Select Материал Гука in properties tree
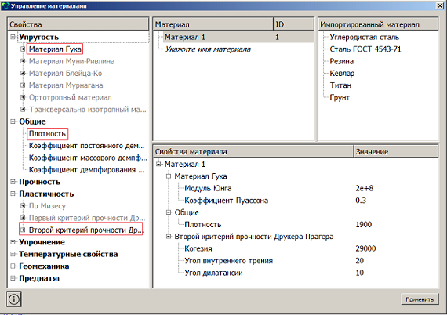 56,49
